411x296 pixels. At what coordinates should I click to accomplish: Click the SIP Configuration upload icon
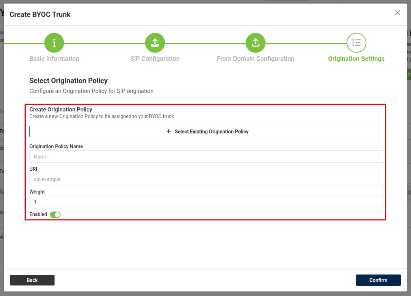point(155,43)
